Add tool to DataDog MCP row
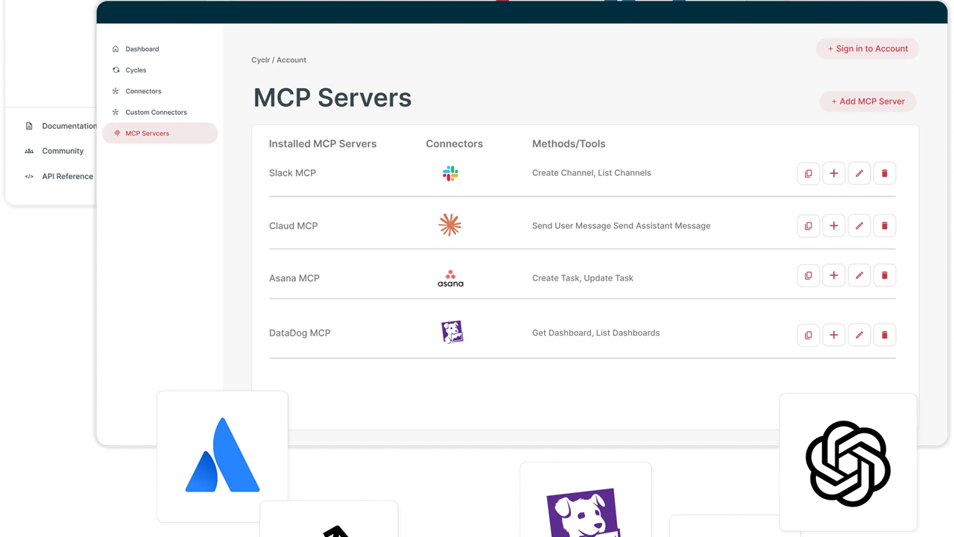Image resolution: width=954 pixels, height=537 pixels. coord(834,335)
